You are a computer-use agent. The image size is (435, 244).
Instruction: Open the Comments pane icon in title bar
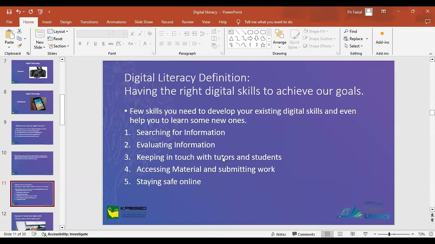tap(428, 22)
